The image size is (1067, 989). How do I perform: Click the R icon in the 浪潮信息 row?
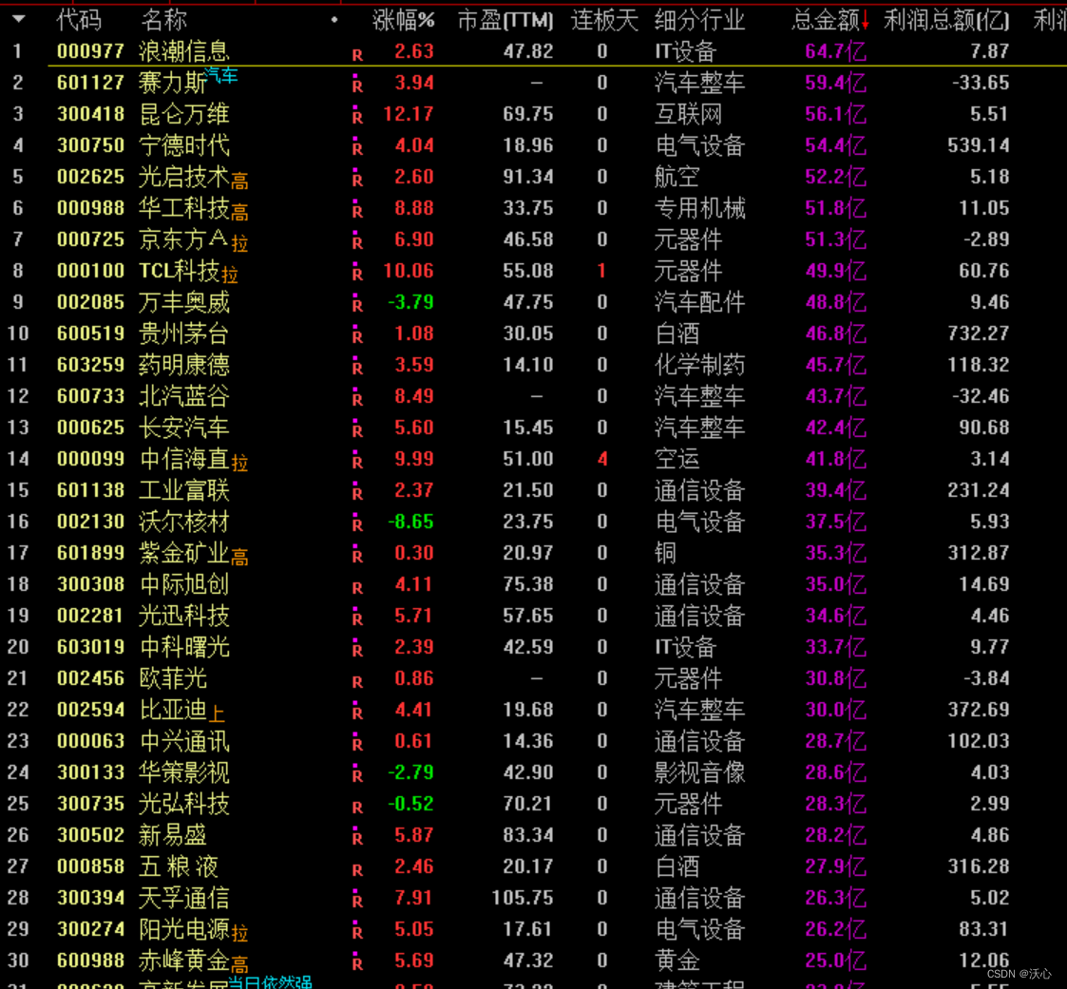tap(357, 55)
